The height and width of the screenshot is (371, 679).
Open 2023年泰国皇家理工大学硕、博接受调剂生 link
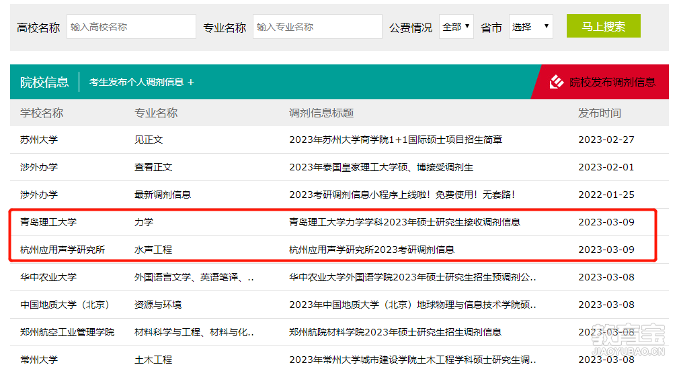[381, 168]
